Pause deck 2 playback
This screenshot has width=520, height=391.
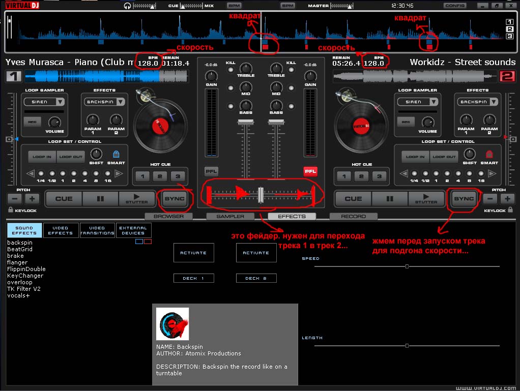[x=390, y=198]
